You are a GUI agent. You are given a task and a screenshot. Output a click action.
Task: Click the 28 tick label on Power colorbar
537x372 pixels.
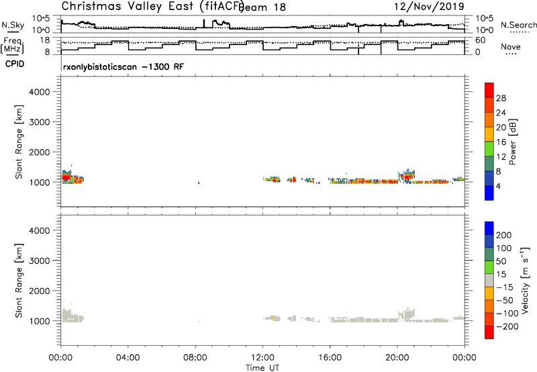(x=501, y=98)
